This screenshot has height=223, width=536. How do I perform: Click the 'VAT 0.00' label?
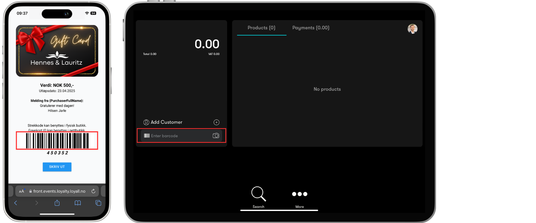coord(214,54)
